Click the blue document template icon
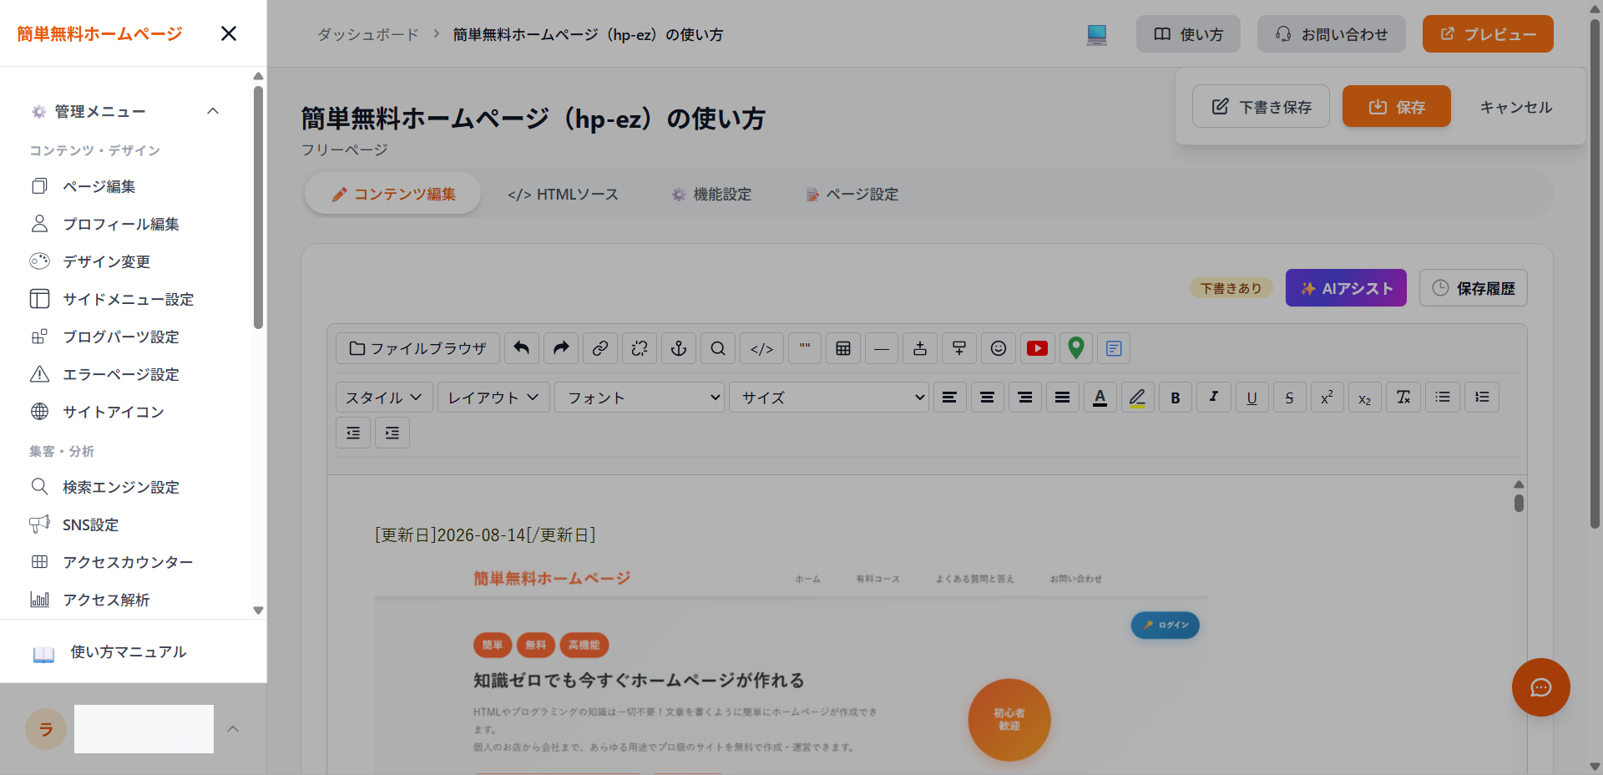1603x775 pixels. click(1114, 348)
